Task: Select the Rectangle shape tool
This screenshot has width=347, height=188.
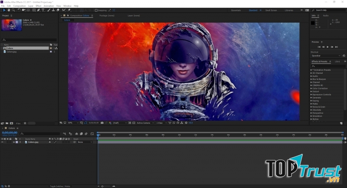Action: click(x=34, y=10)
